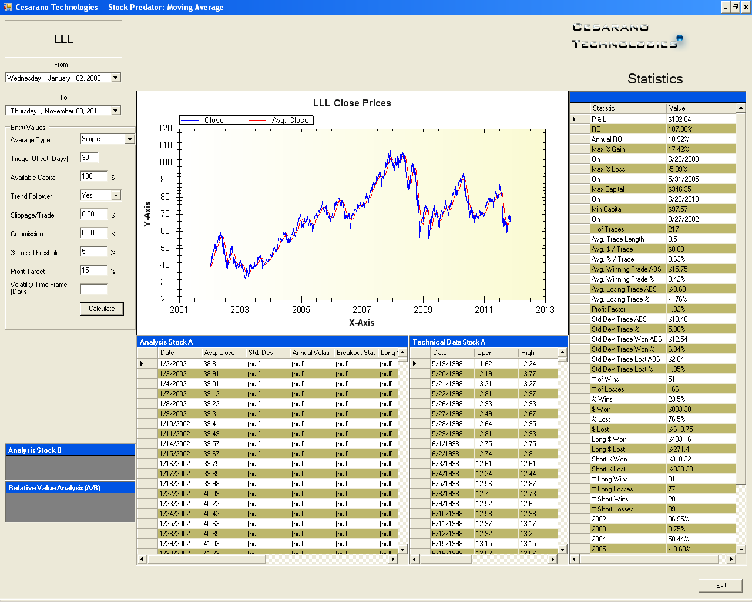Click the Volatility Time Frame field
The height and width of the screenshot is (602, 752).
[94, 289]
